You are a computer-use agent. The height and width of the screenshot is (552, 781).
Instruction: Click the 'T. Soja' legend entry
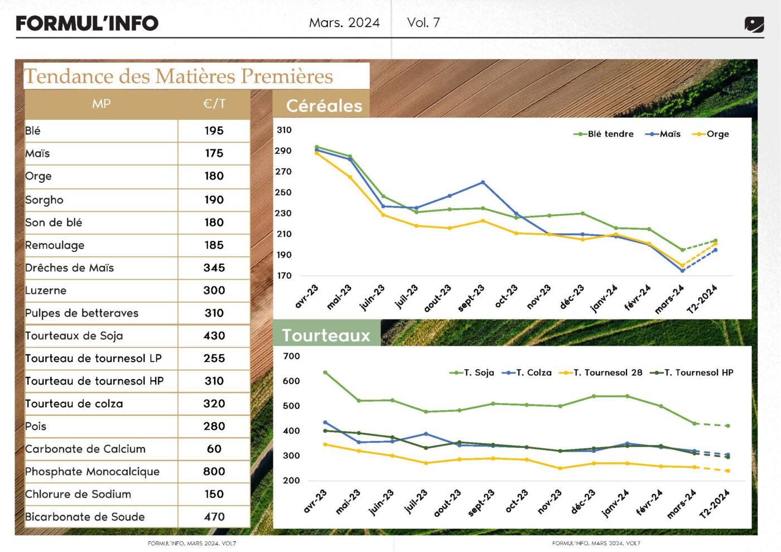coord(472,372)
